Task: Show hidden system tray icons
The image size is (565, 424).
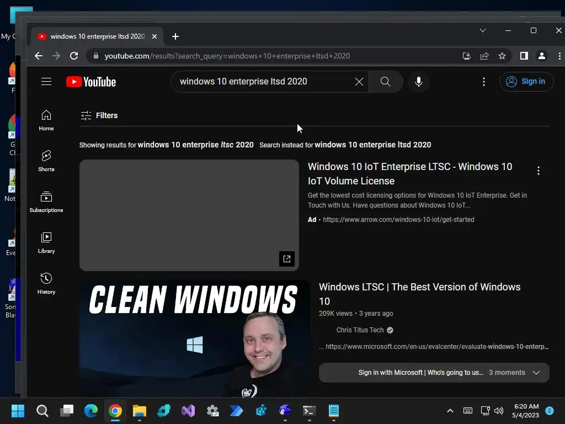Action: click(x=450, y=411)
